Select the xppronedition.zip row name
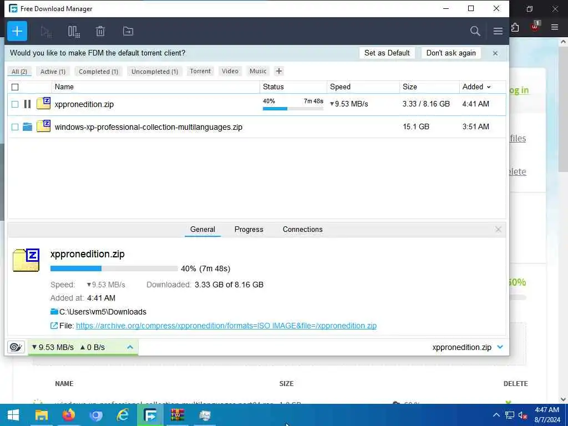The height and width of the screenshot is (426, 568). (x=84, y=104)
